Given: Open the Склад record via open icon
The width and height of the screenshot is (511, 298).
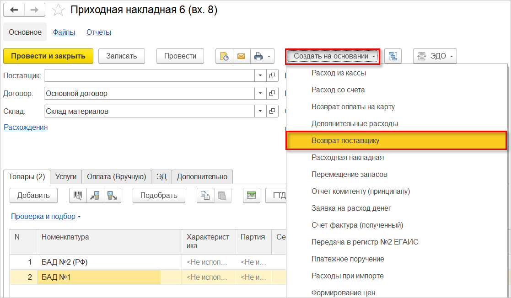Looking at the screenshot, I should pyautogui.click(x=272, y=111).
